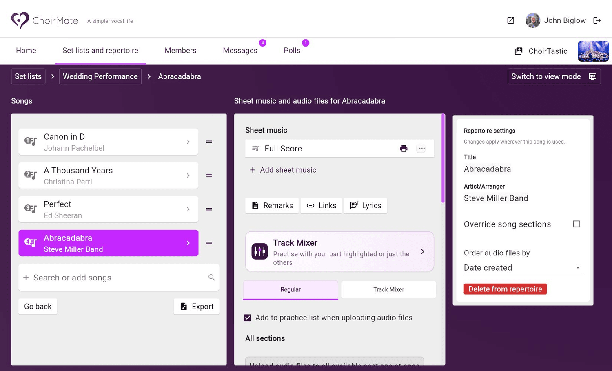Select the Regular audio tab
Image resolution: width=612 pixels, height=371 pixels.
coord(290,290)
